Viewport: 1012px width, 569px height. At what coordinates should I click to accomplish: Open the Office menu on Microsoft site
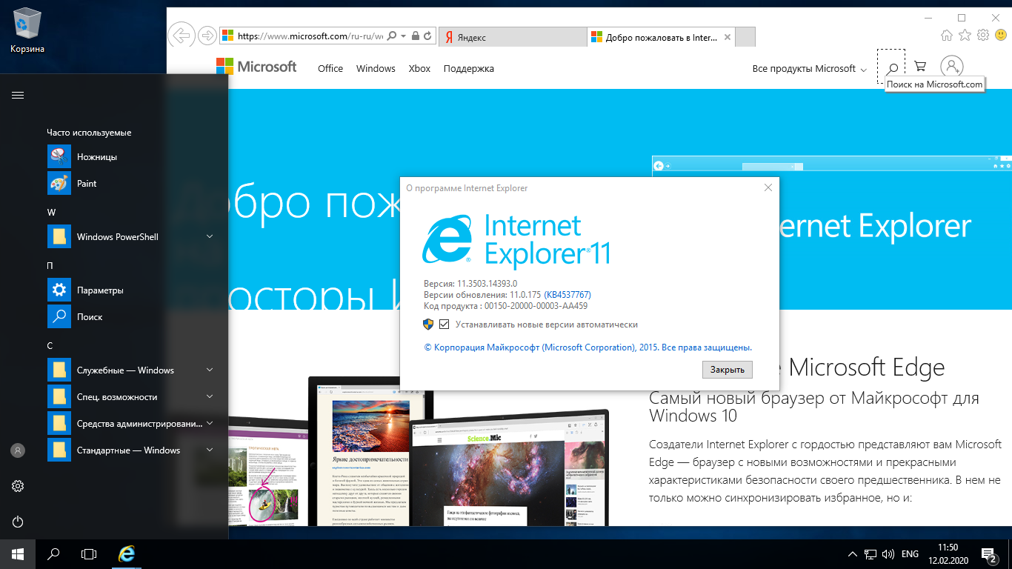[330, 68]
